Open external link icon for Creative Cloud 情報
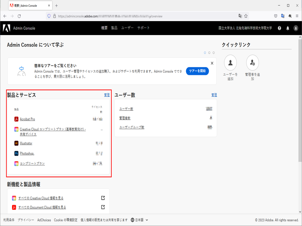This screenshot has width=302, height=226. click(103, 198)
